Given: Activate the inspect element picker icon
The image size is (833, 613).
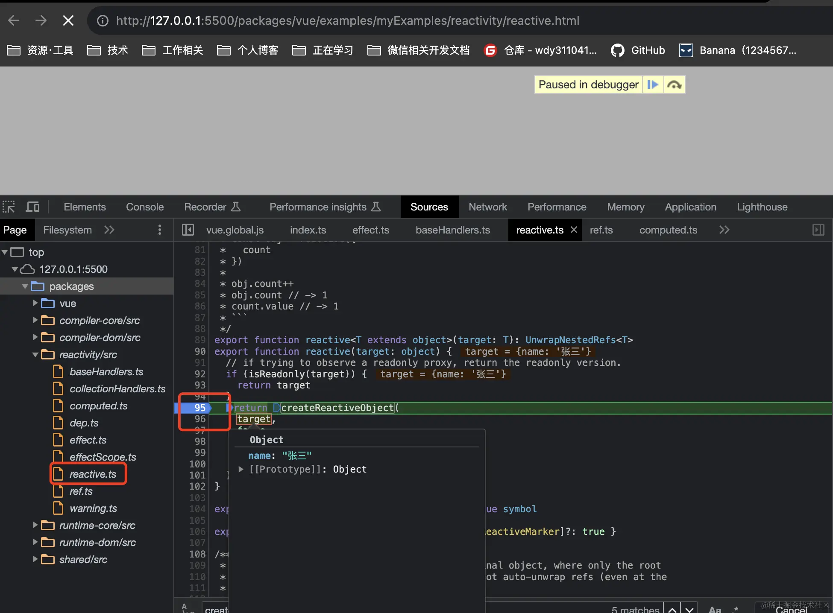Looking at the screenshot, I should click(x=9, y=207).
